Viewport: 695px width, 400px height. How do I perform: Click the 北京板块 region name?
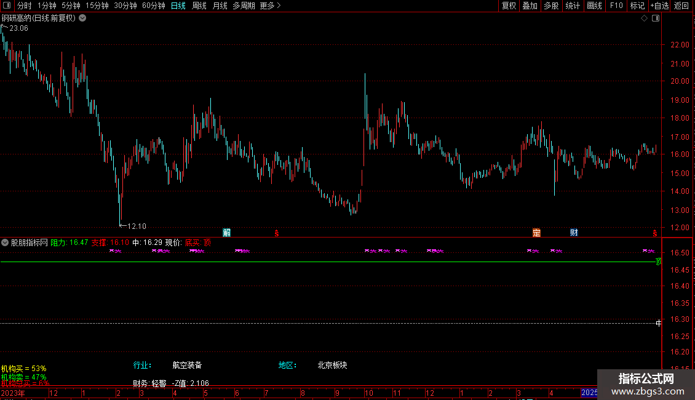click(x=332, y=365)
